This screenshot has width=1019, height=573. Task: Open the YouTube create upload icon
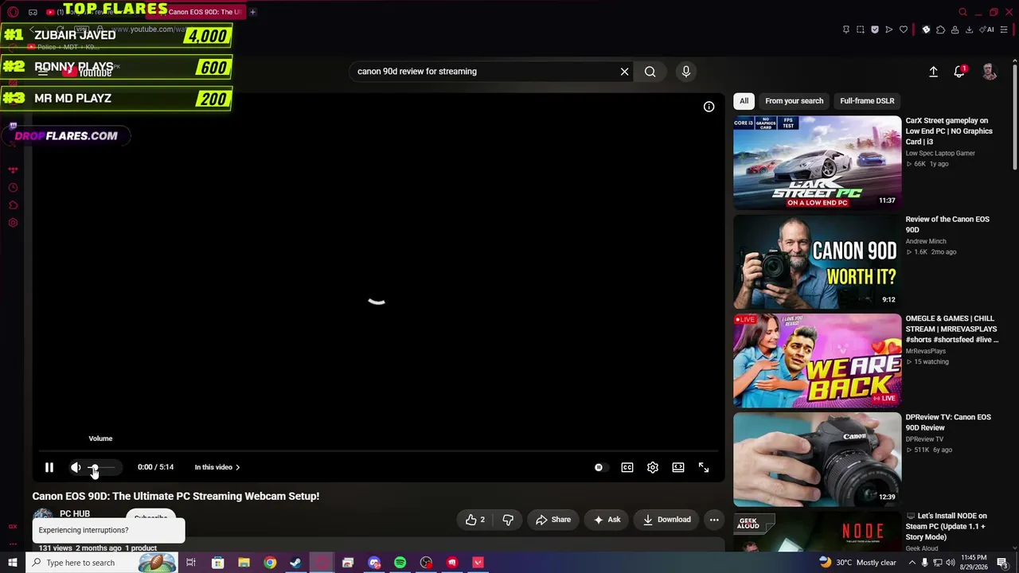pos(933,72)
